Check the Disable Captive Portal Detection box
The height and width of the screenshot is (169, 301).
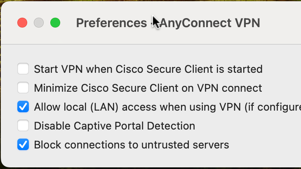pyautogui.click(x=23, y=126)
